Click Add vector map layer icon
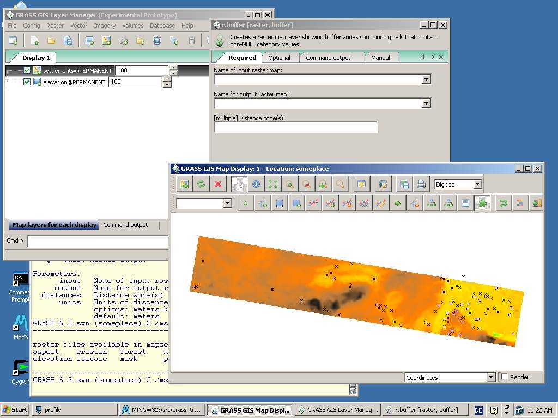 pyautogui.click(x=106, y=40)
